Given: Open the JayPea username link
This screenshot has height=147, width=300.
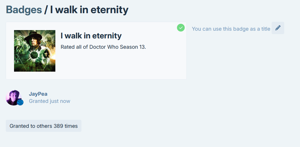Looking at the screenshot, I should coord(38,94).
